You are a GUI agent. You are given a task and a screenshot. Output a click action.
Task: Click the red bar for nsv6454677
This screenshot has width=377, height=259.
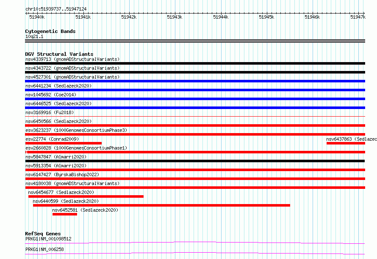pos(86,196)
